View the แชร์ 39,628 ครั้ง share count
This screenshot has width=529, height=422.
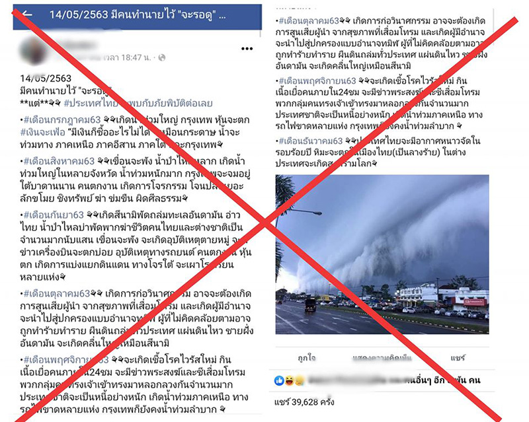[304, 402]
